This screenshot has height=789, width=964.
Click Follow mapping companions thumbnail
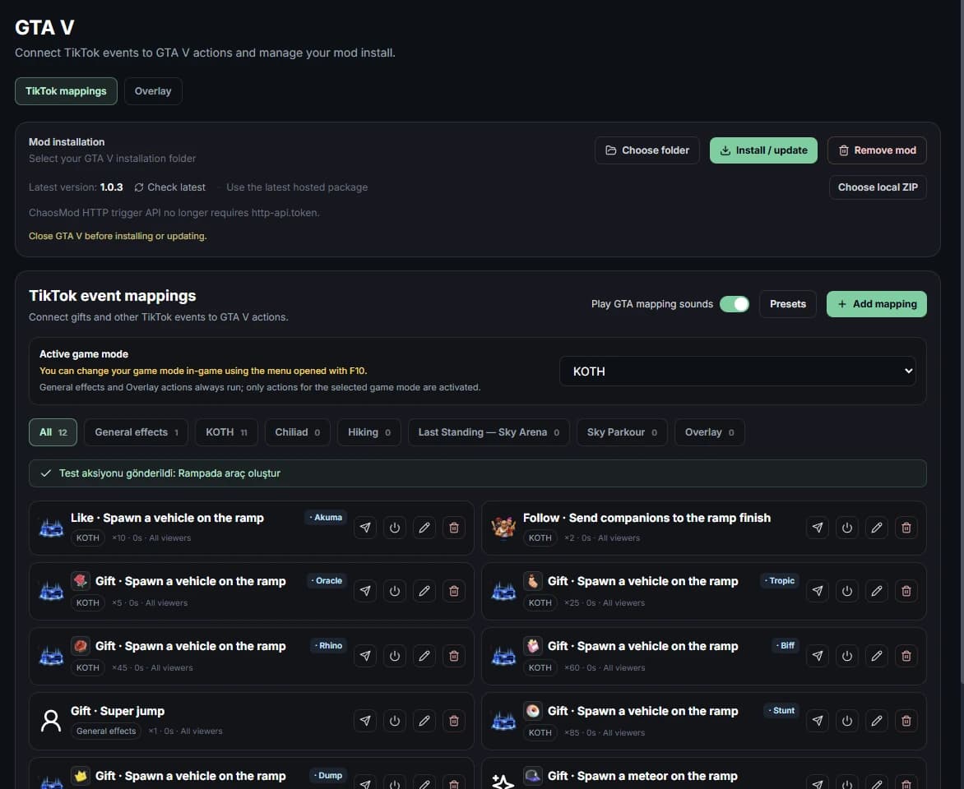[x=503, y=528]
